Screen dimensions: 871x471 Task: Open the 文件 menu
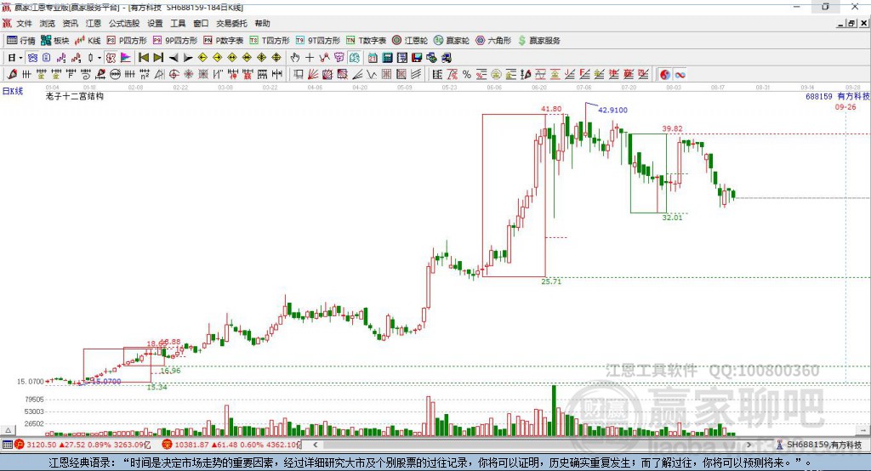coord(24,23)
